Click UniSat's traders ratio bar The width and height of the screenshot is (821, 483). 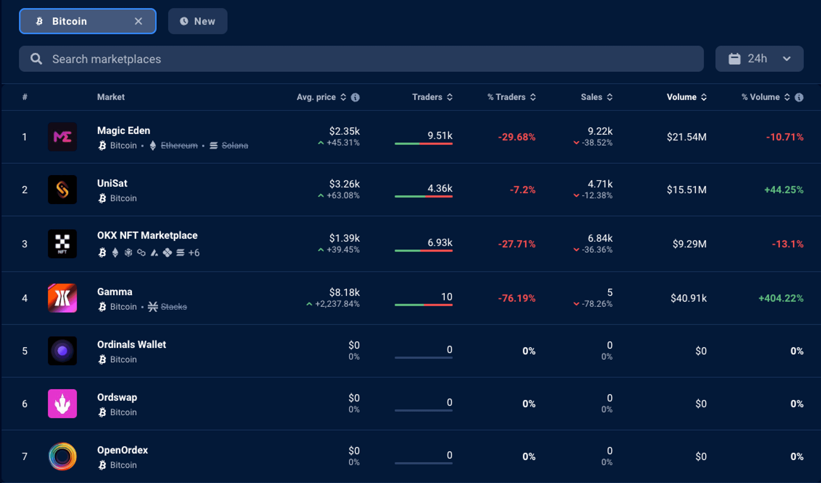[x=424, y=196]
